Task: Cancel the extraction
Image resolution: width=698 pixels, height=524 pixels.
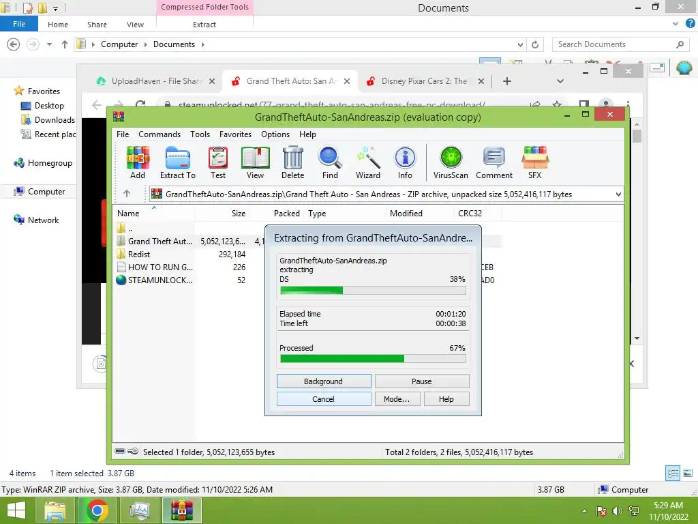Action: point(324,399)
